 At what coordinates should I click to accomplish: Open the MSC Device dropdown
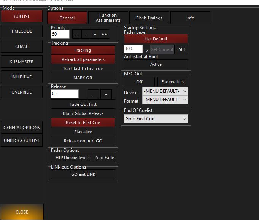[x=165, y=91]
